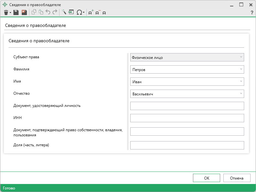Focus the Доля (часть, литера) field
This screenshot has height=192, width=256.
[x=187, y=145]
